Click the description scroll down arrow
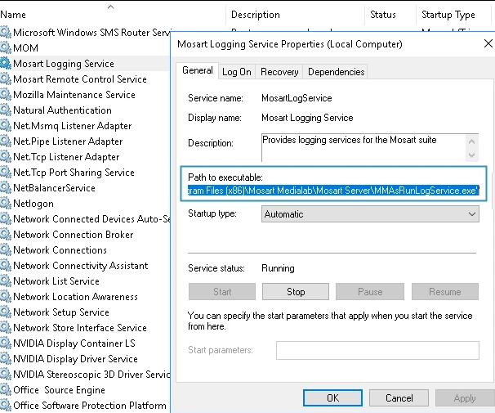This screenshot has height=413, width=495. (x=471, y=155)
